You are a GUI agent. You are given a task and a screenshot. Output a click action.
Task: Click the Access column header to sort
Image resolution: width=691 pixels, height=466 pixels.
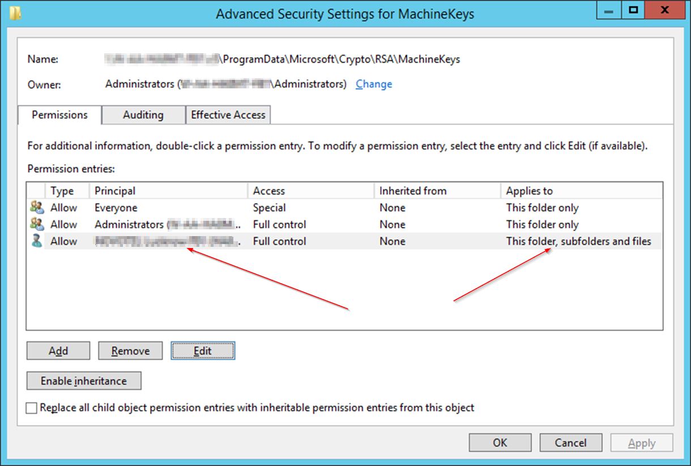coord(269,190)
